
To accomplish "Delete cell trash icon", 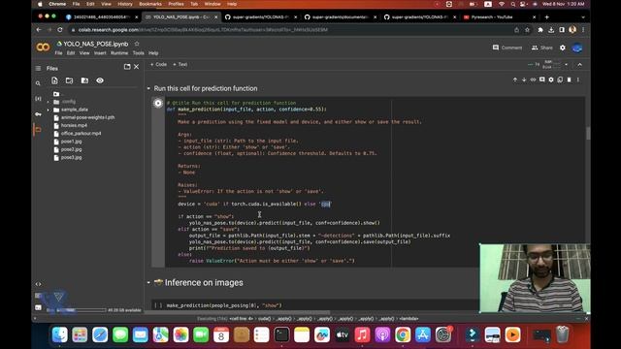I will click(570, 79).
